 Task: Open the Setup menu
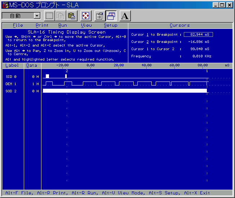pos(111,26)
